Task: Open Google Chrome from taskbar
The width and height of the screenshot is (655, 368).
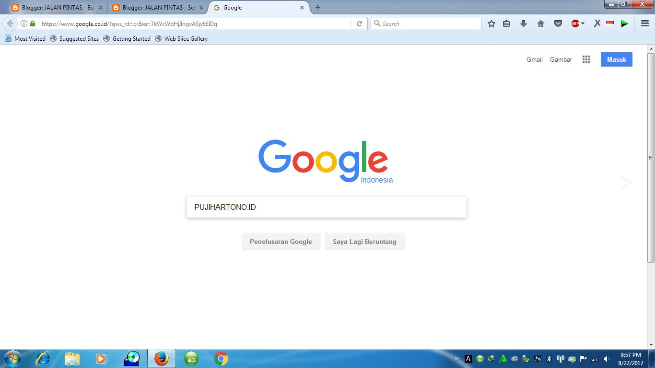Action: 221,358
